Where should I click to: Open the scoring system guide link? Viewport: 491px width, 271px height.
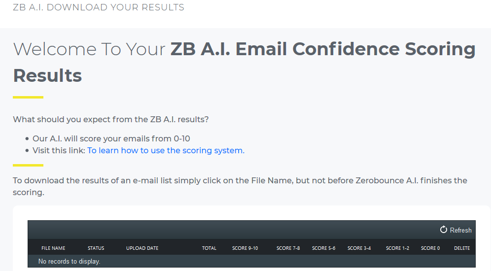pos(166,150)
